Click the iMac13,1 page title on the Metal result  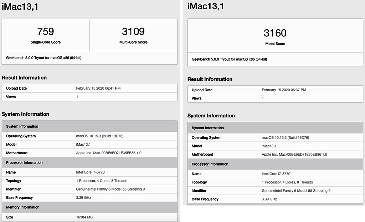coord(206,6)
